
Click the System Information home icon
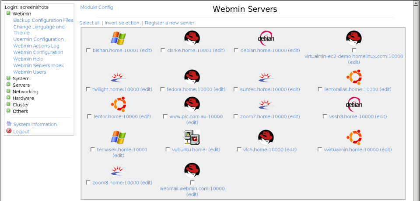pyautogui.click(x=9, y=123)
